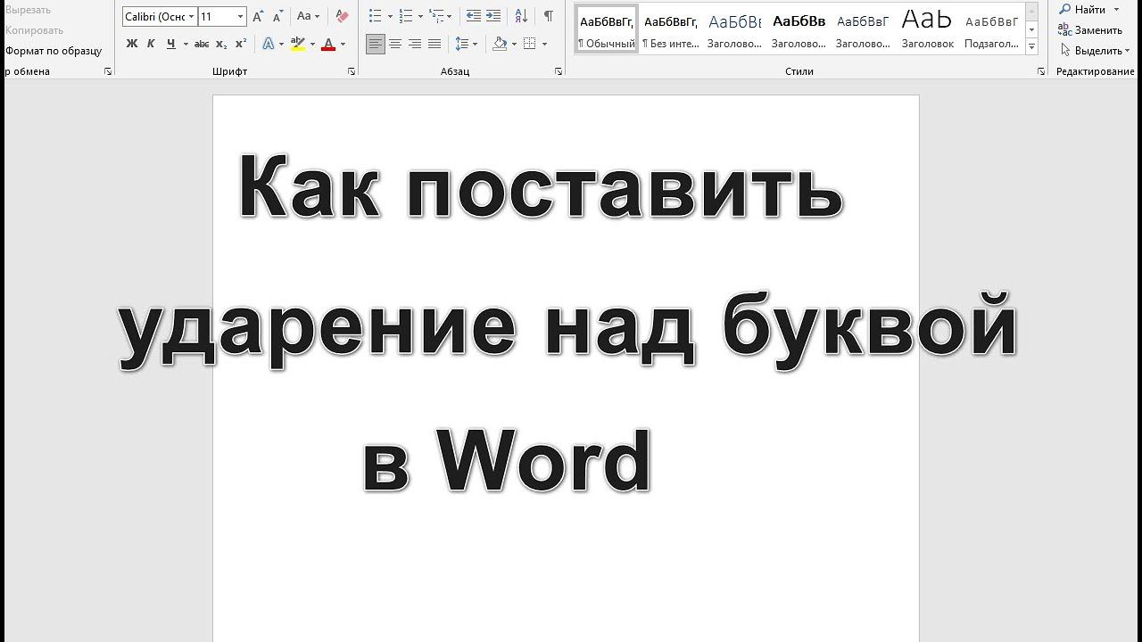Increase font size with the grow-font icon
The image size is (1142, 642).
[258, 16]
